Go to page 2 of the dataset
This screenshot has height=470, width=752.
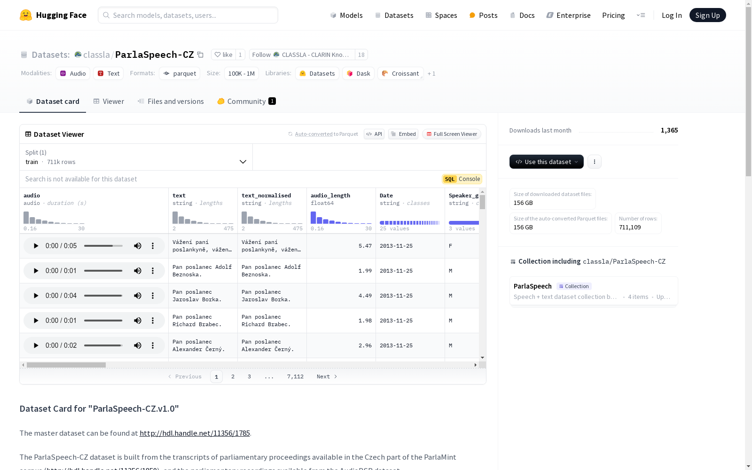click(x=233, y=376)
